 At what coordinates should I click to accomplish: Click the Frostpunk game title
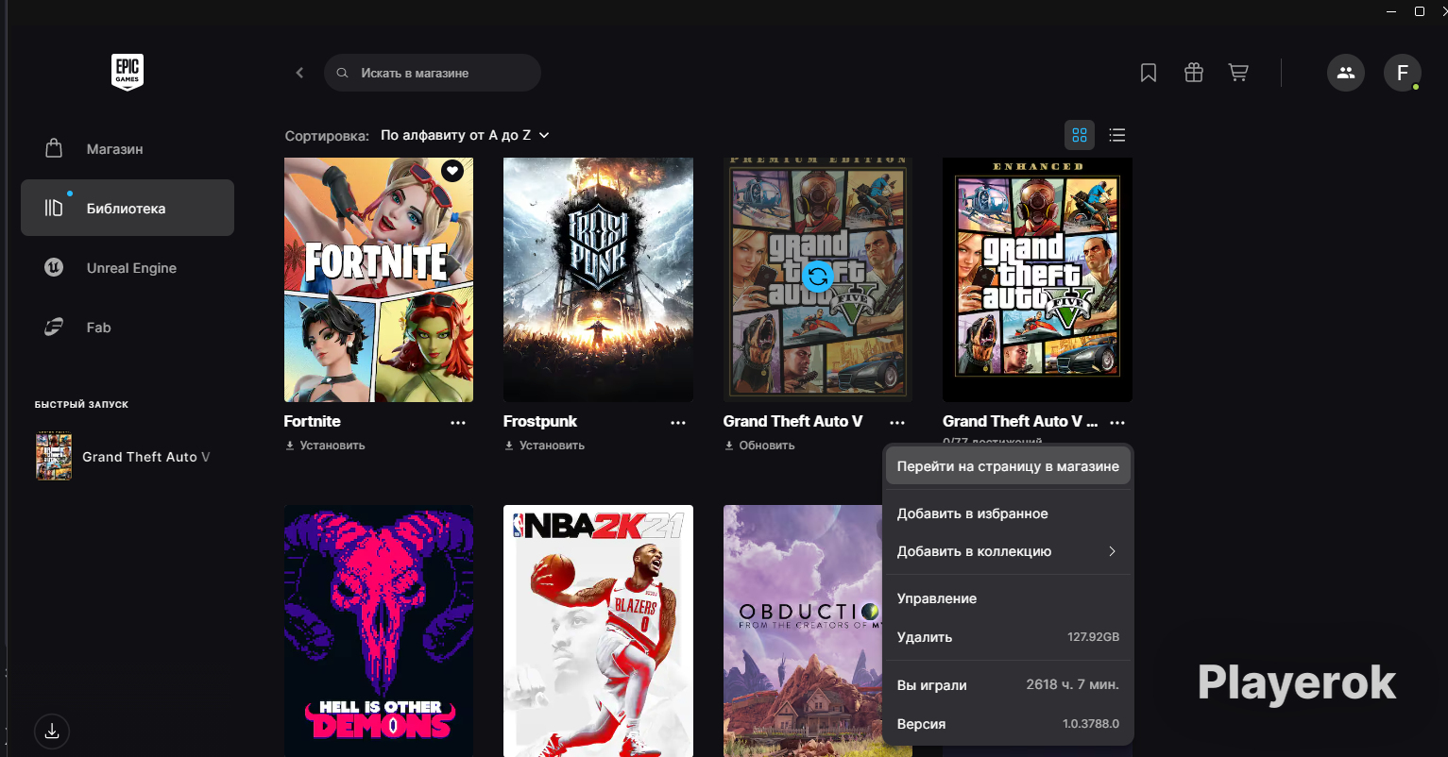(540, 422)
